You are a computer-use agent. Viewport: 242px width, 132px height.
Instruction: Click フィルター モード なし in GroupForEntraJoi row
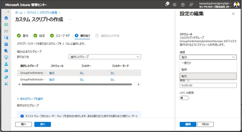[112, 80]
